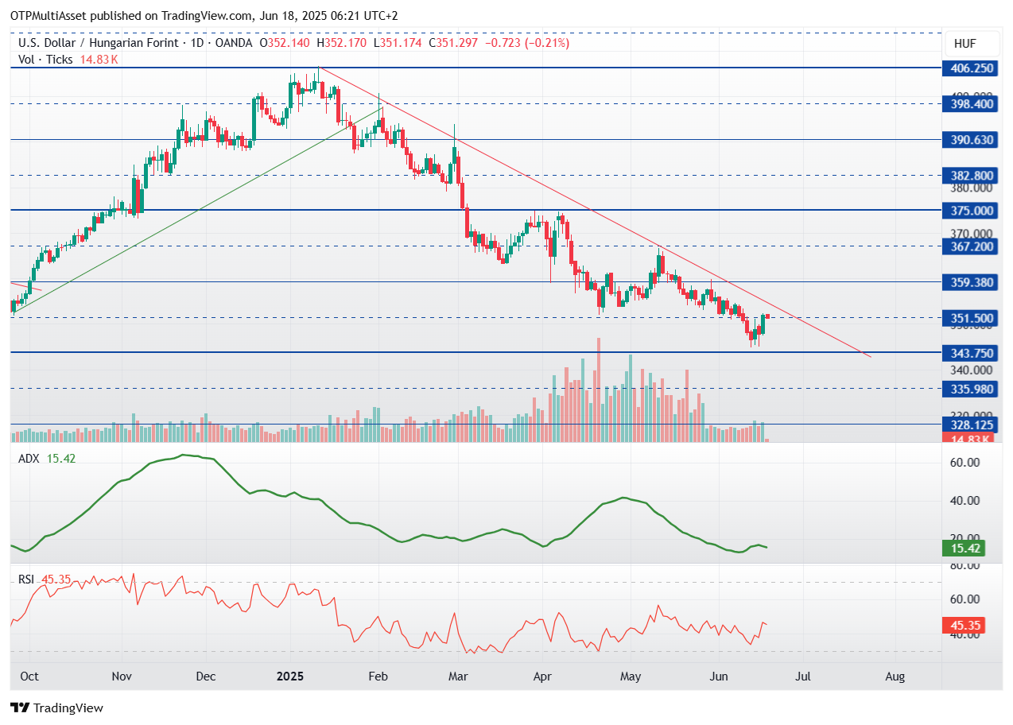Click the ADX indicator legend label
Viewport: 1013px width, 725px height.
tap(29, 459)
